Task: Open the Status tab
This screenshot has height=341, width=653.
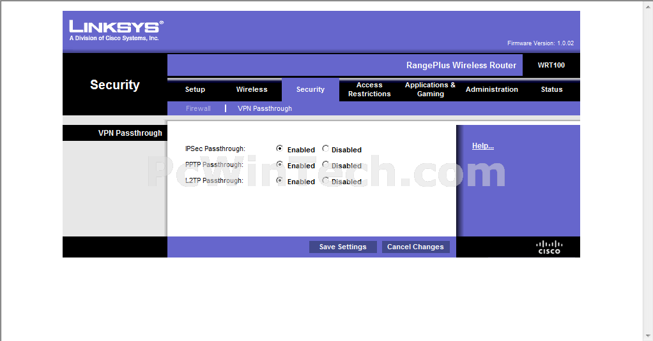Action: coord(551,89)
